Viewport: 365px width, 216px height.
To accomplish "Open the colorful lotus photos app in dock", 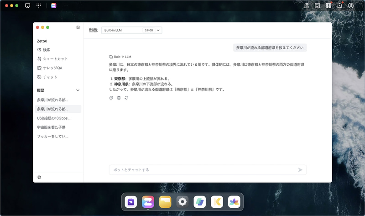I will (234, 202).
